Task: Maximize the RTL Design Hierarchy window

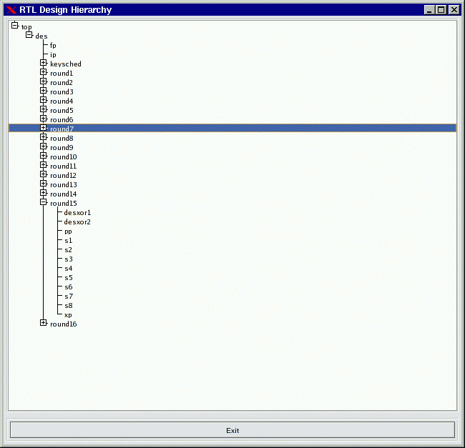Action: (441, 10)
